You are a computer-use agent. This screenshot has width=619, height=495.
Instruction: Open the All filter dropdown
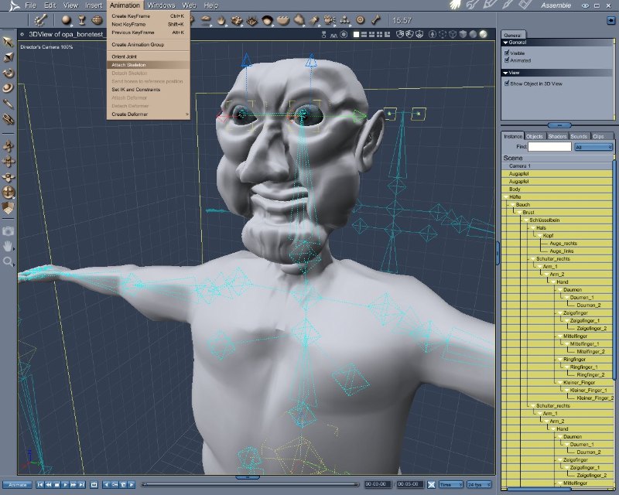coord(593,147)
